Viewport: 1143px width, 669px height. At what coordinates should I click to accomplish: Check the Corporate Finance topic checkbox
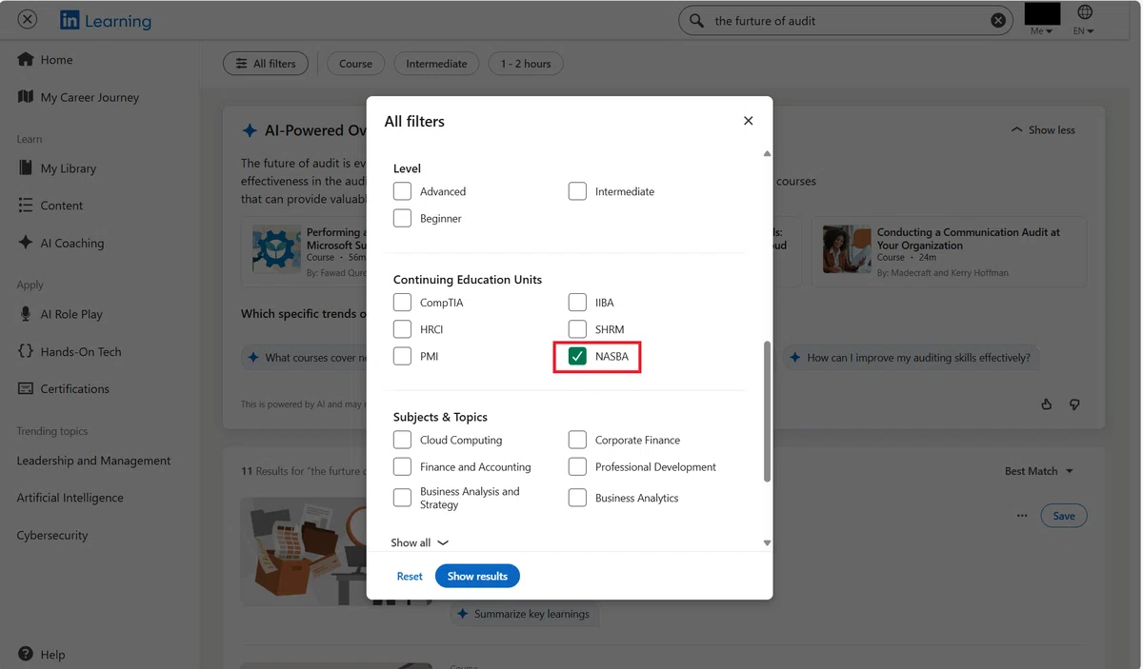[577, 440]
